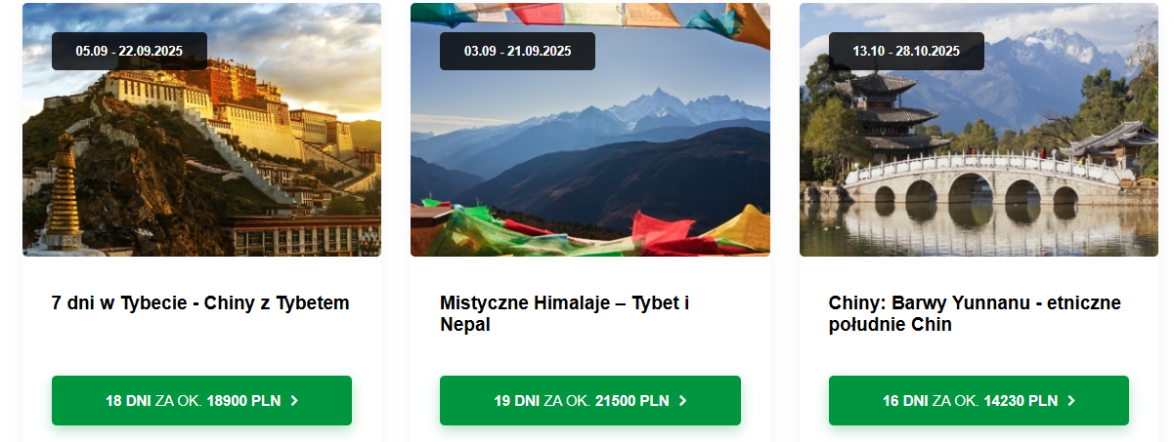
Task: Click the 19 DNI ZA OK. 21500 PLN button
Action: (590, 400)
